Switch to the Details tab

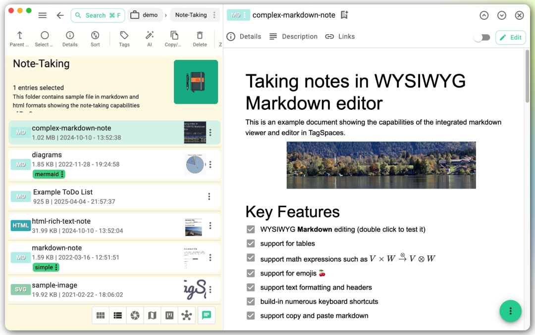[x=244, y=37]
